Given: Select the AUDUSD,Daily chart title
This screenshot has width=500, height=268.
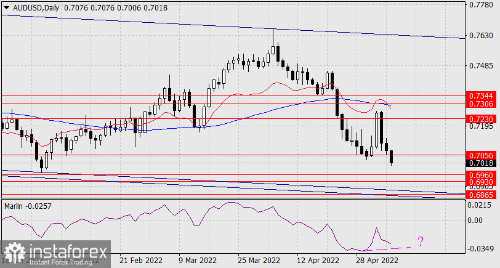Looking at the screenshot, I should click(36, 7).
